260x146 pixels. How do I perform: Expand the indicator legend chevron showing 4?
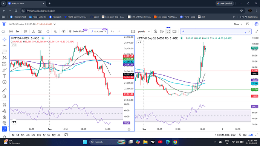[x=139, y=42]
